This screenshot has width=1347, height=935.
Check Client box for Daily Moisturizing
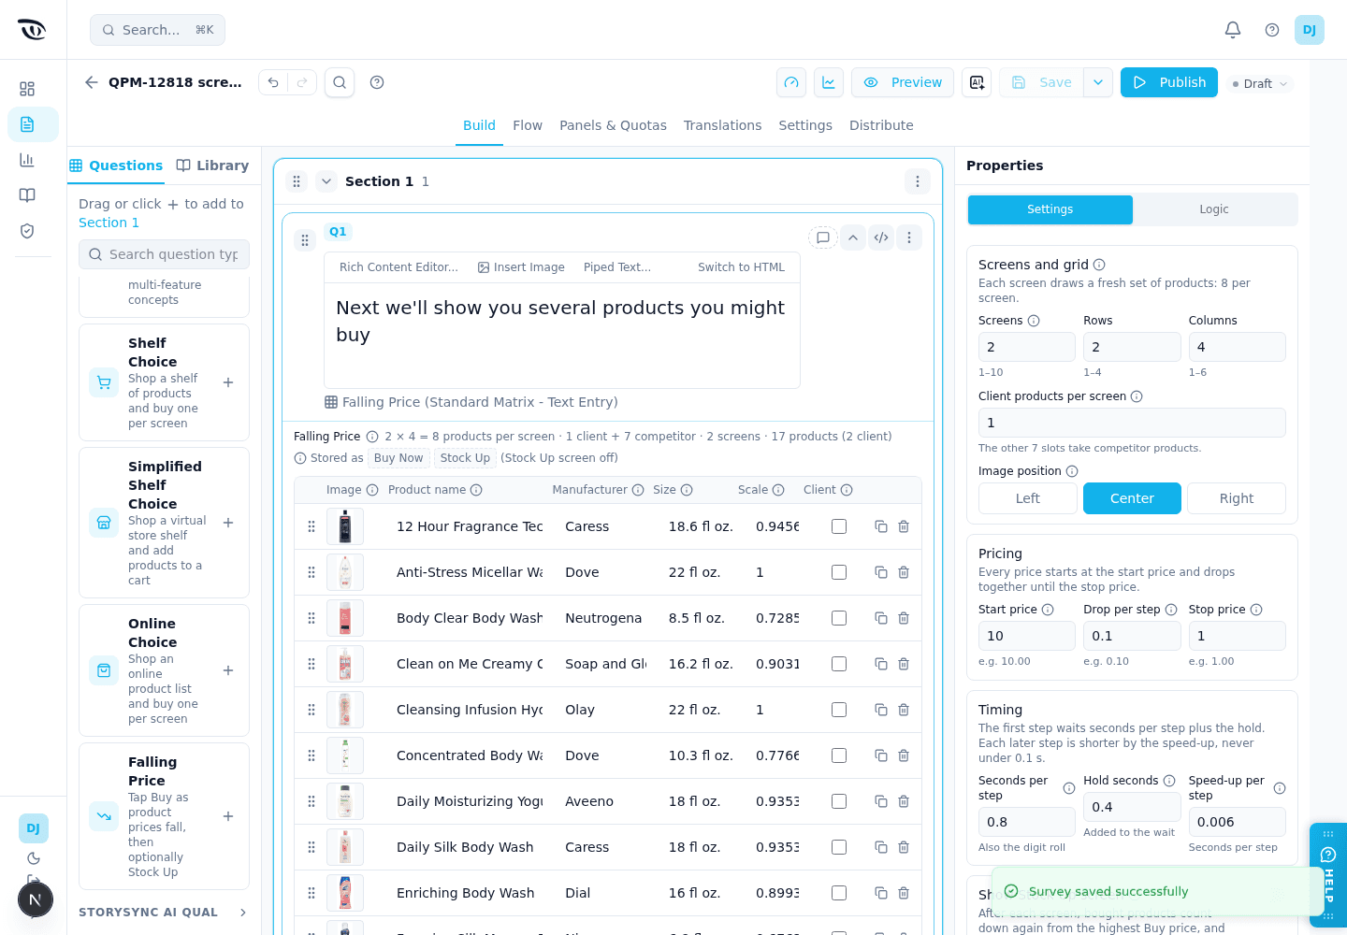(x=839, y=801)
